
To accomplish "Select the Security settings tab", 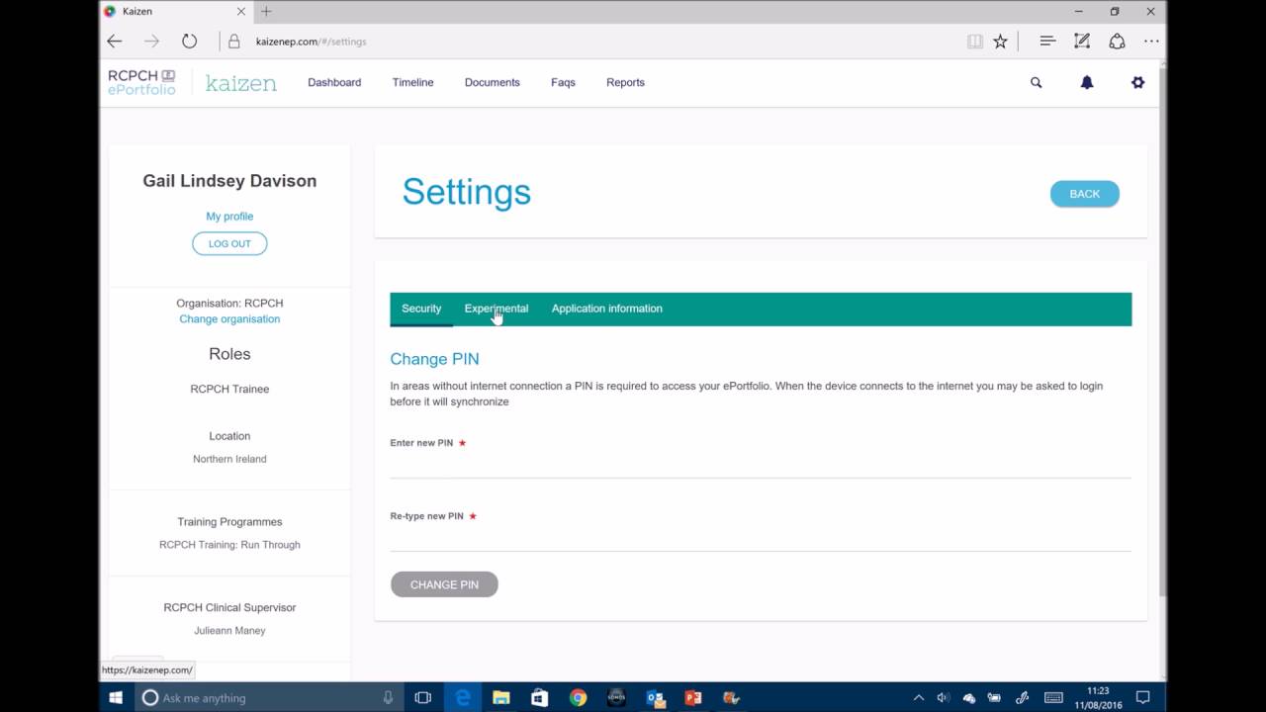I will click(x=421, y=309).
